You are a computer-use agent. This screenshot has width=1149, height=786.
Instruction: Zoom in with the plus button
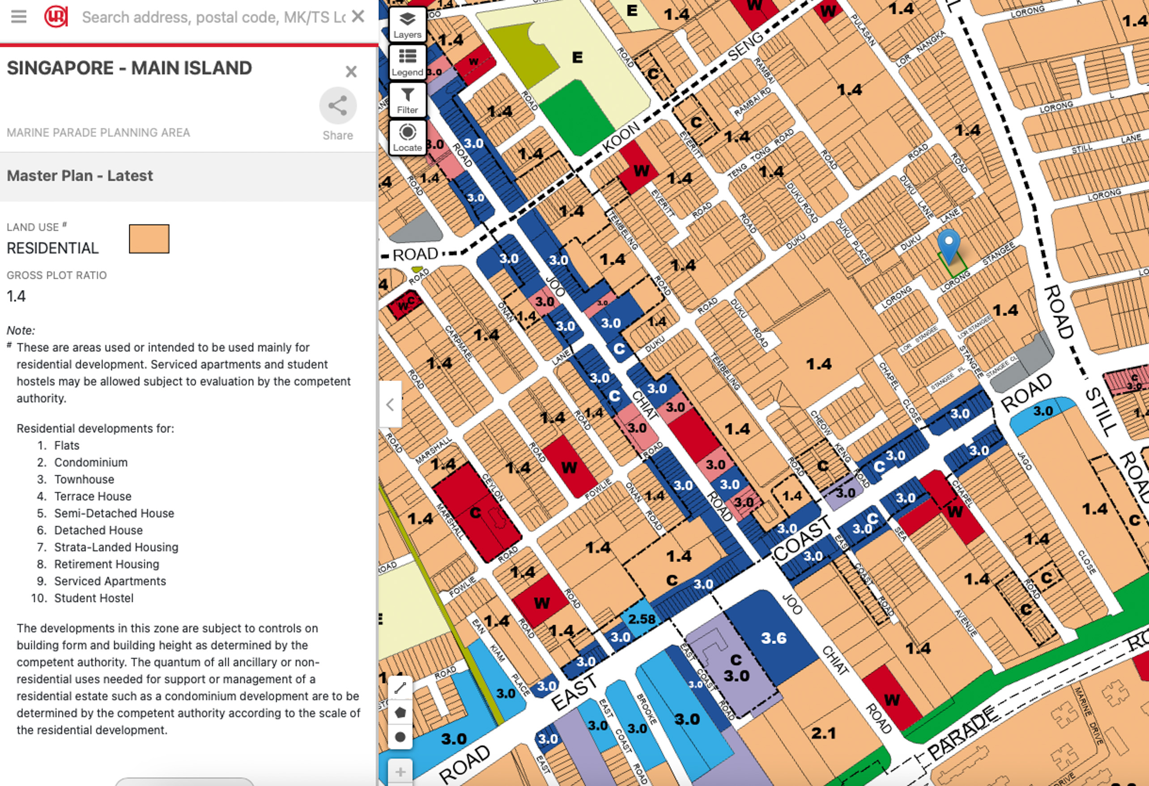pyautogui.click(x=400, y=771)
